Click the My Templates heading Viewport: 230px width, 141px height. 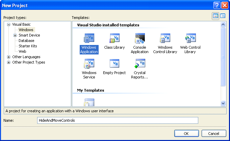click(91, 90)
